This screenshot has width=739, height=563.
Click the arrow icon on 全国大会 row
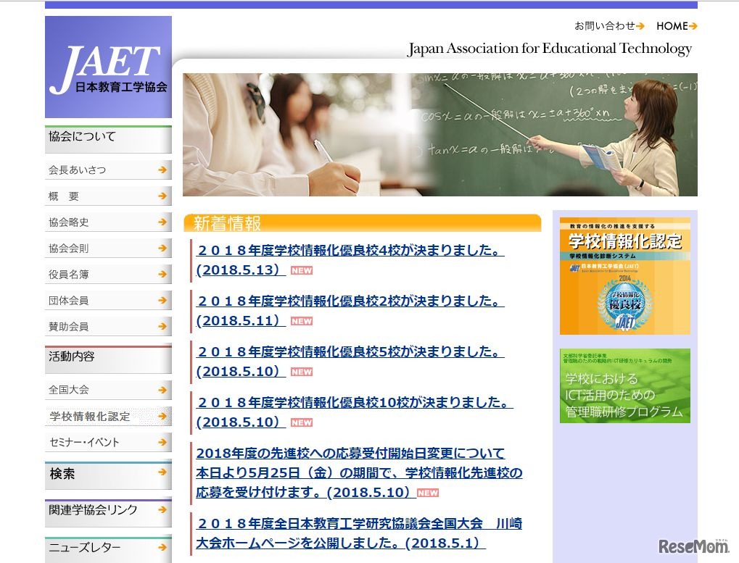[x=162, y=390]
